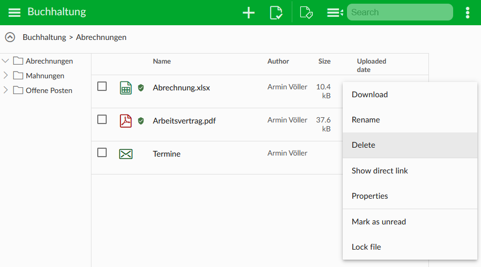Open the Arbeitsvertrag.pdf file name
The width and height of the screenshot is (481, 267).
point(185,121)
